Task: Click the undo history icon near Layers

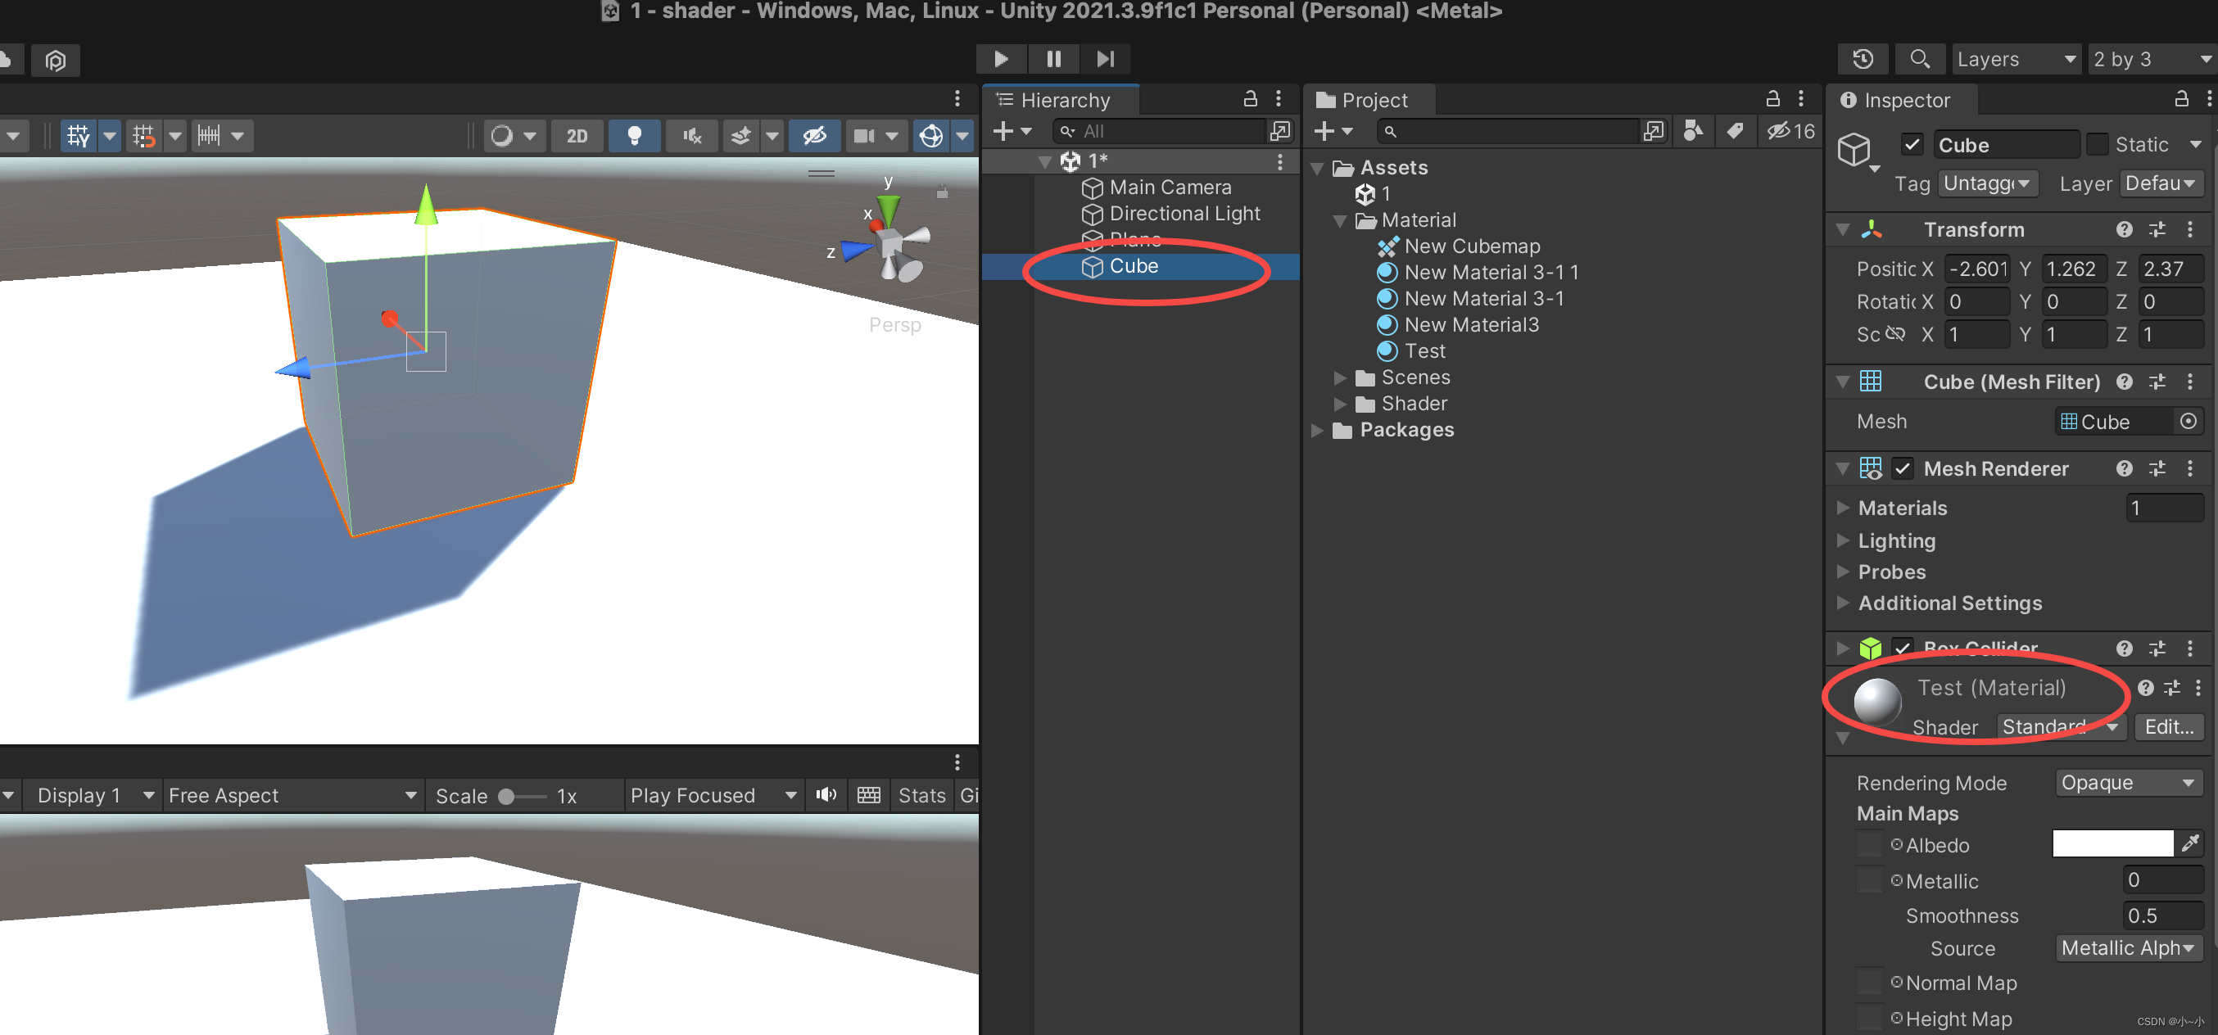Action: pos(1863,59)
